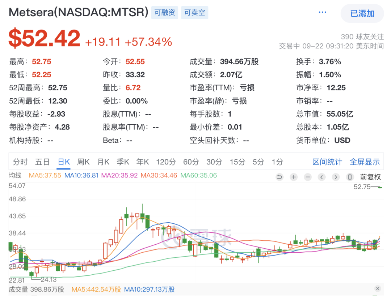391x296 pixels.
Task: Click the 总市值 55.05亿 value
Action: click(x=340, y=114)
